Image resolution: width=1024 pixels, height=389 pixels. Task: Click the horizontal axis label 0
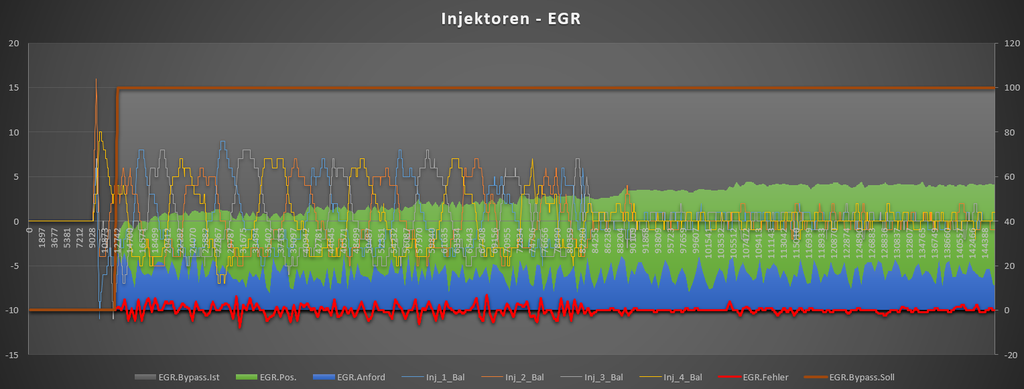coord(29,230)
